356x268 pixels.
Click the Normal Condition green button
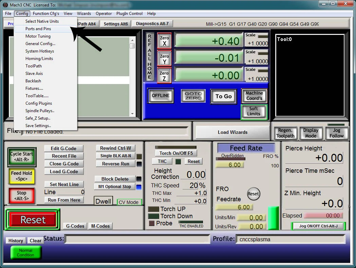[26, 252]
